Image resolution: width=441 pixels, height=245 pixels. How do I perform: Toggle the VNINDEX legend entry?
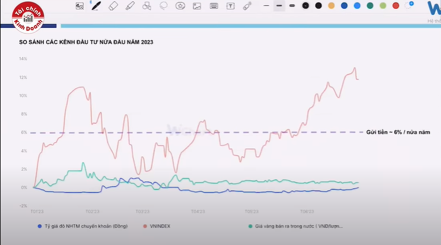point(156,226)
